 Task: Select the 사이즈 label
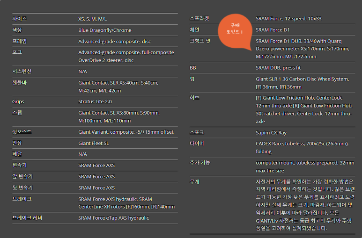pos(19,19)
